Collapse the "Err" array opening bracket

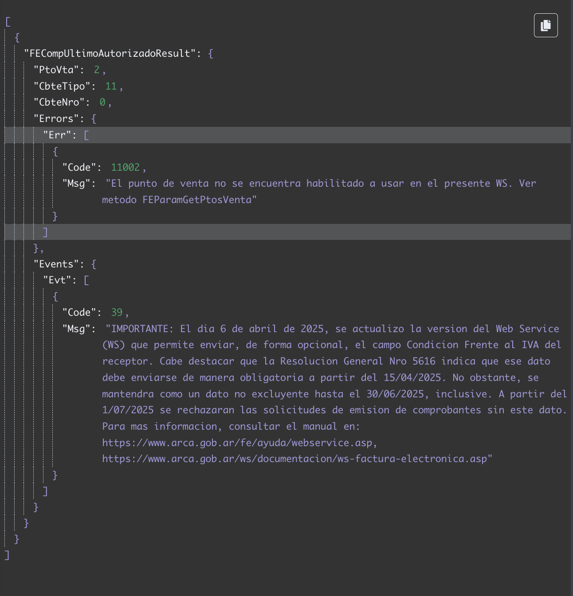click(86, 135)
